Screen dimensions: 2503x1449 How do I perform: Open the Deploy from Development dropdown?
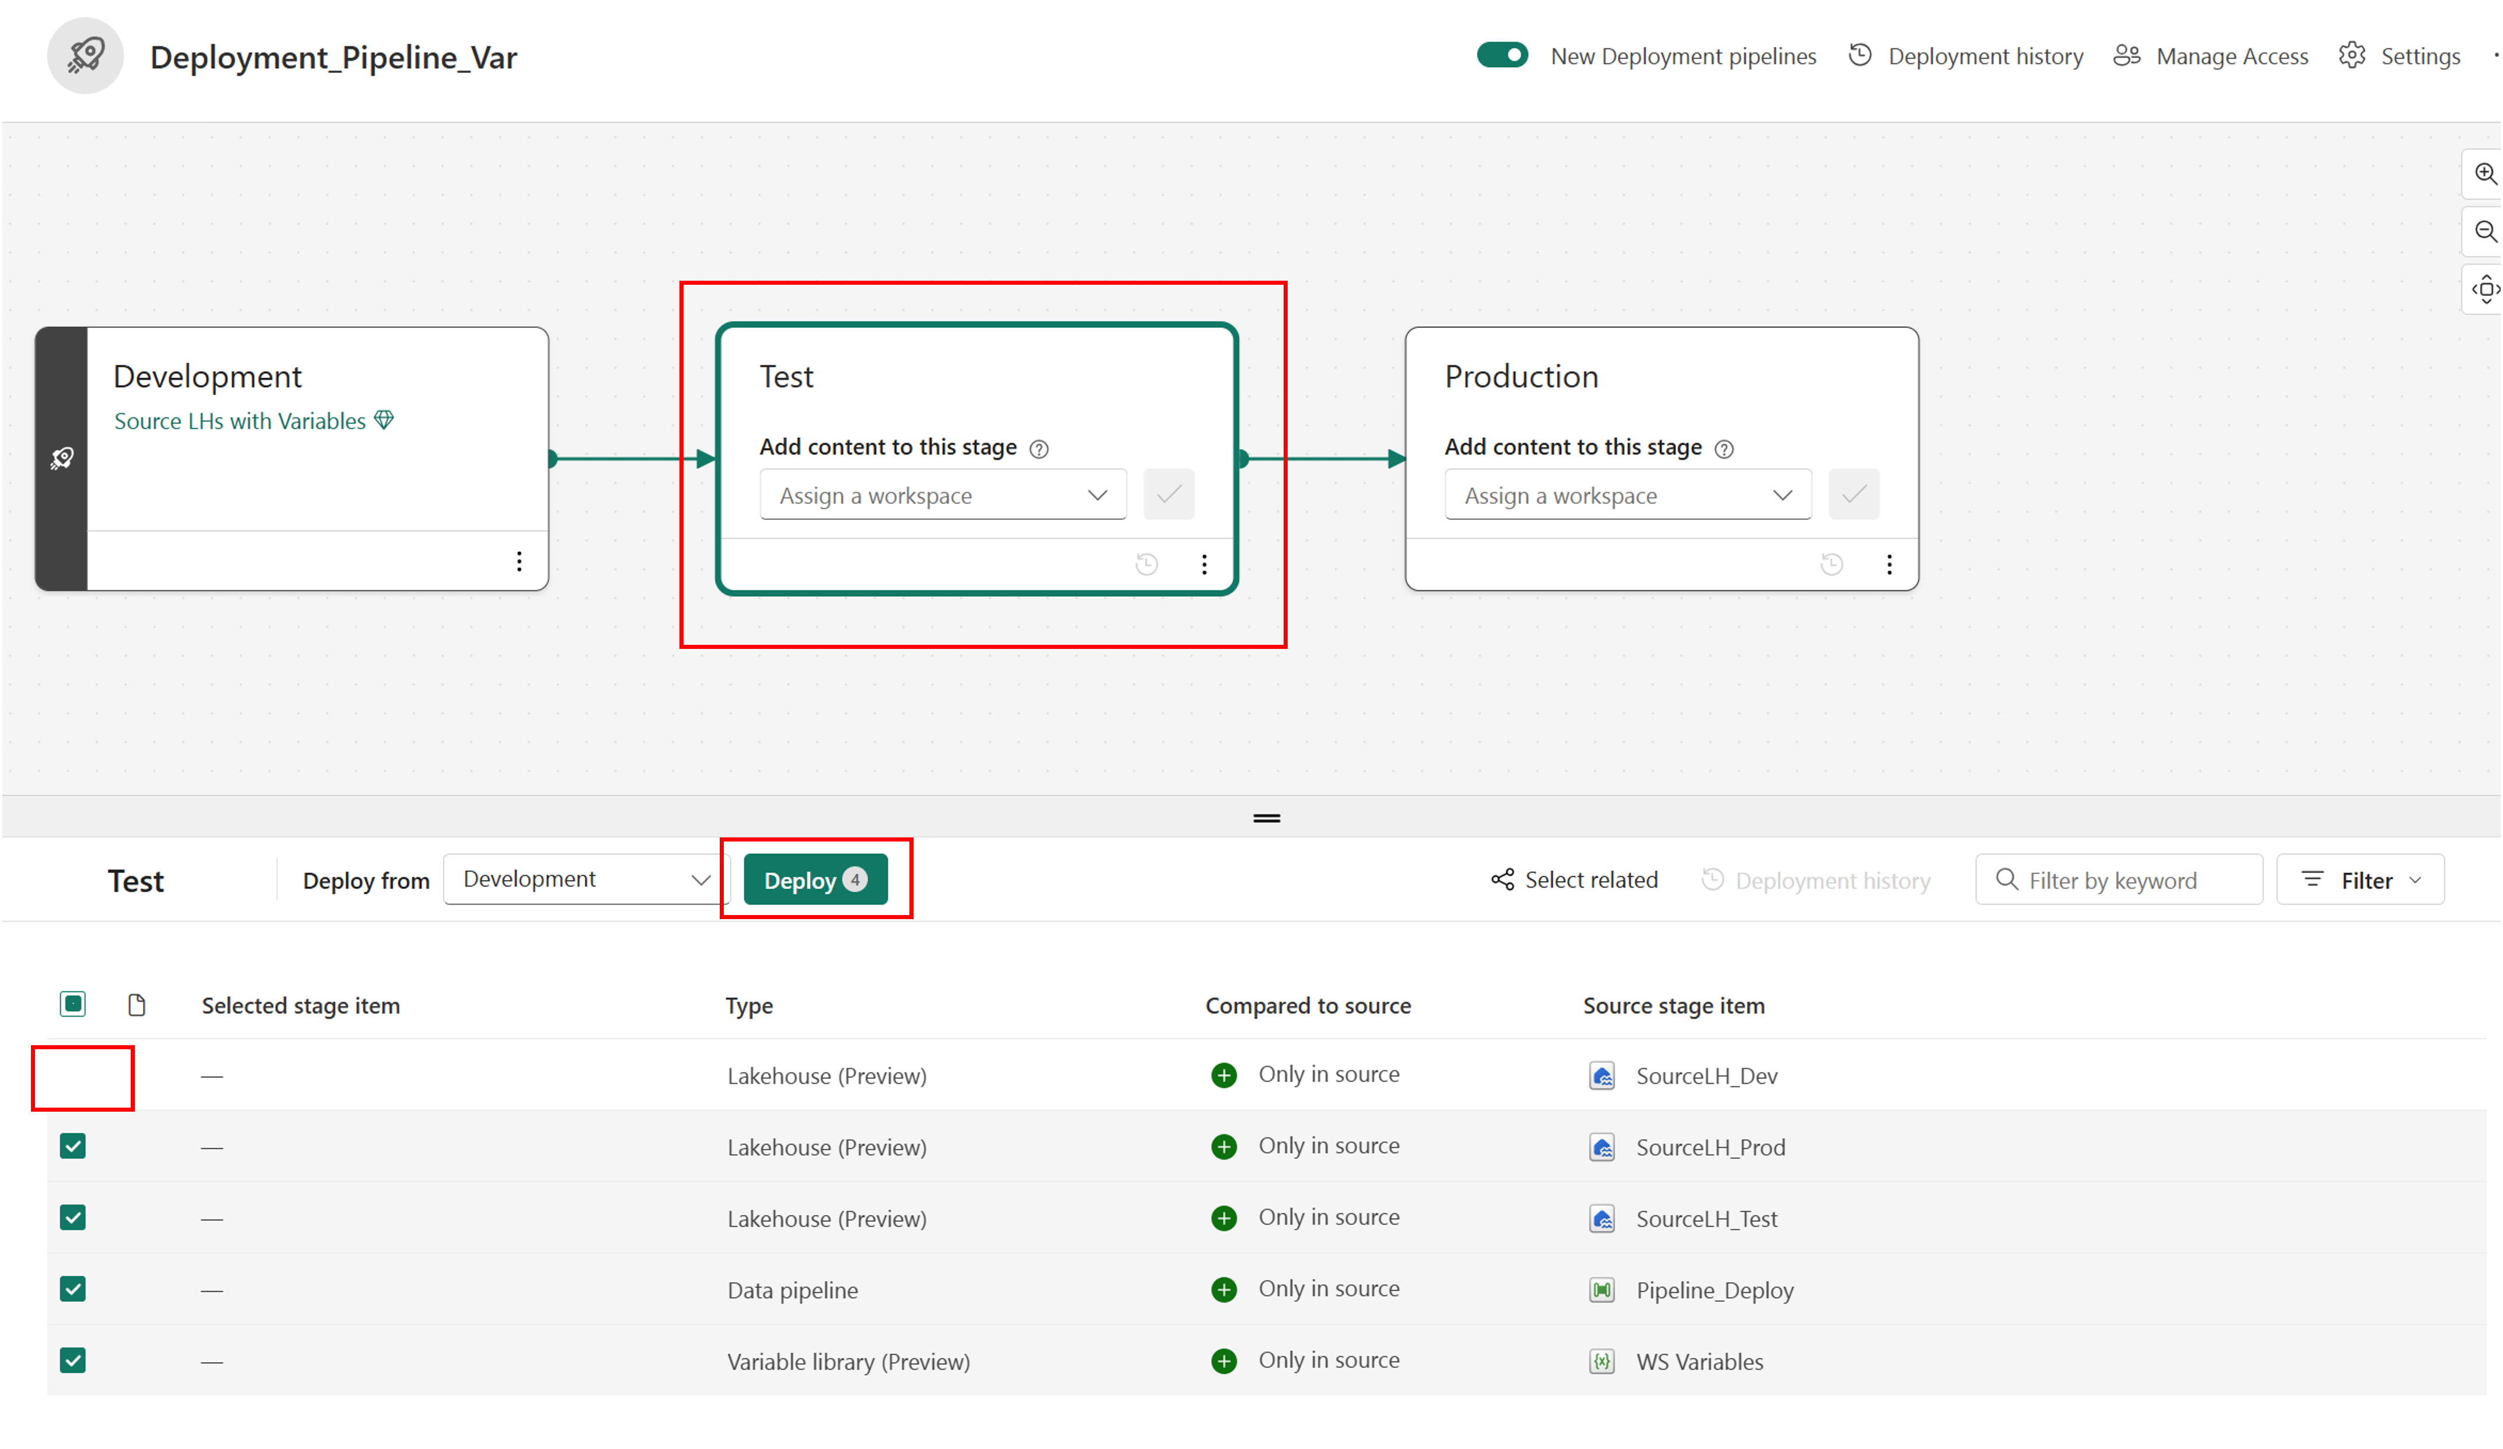[x=586, y=880]
